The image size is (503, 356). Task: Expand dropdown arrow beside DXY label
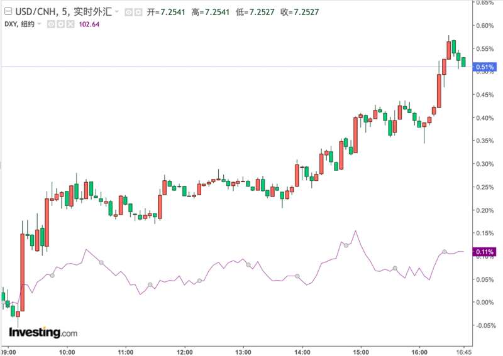tap(40, 24)
